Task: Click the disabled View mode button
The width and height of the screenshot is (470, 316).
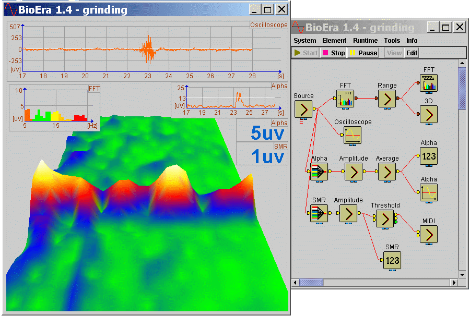Action: click(394, 53)
